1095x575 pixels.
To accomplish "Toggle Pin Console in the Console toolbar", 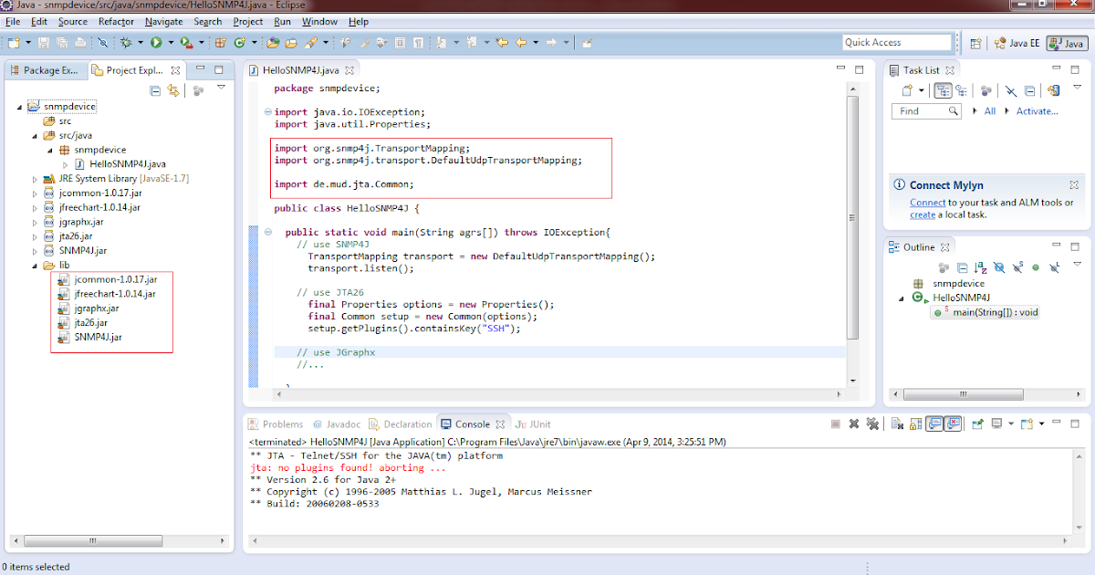I will click(977, 424).
